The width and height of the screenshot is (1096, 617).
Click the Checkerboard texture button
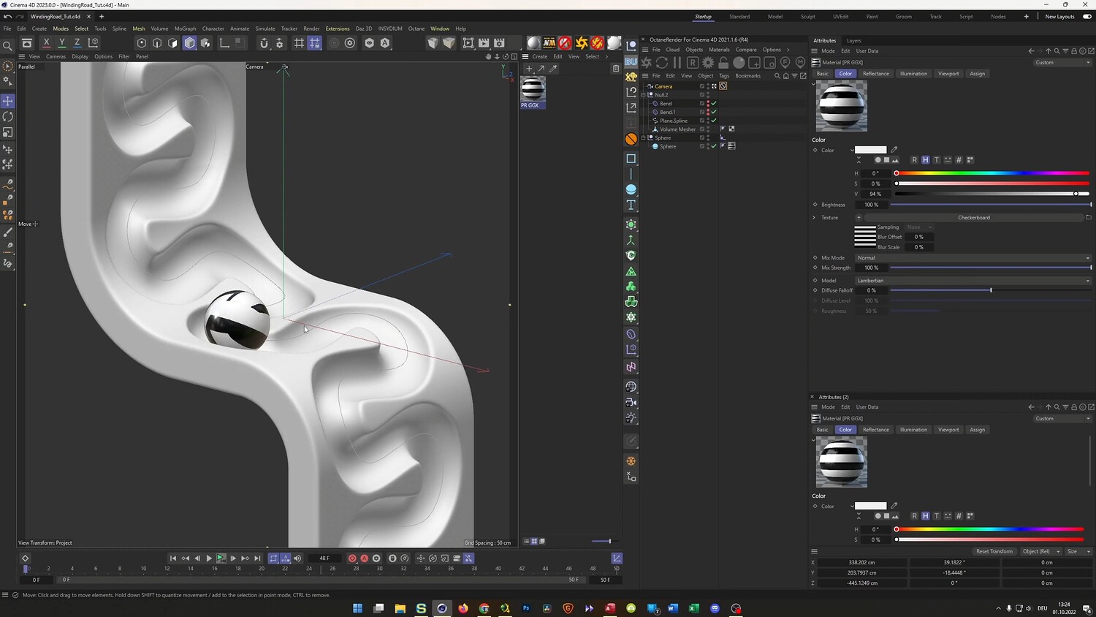(973, 218)
